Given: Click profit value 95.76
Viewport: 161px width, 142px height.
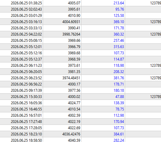Looking at the screenshot, I should pos(120,9).
